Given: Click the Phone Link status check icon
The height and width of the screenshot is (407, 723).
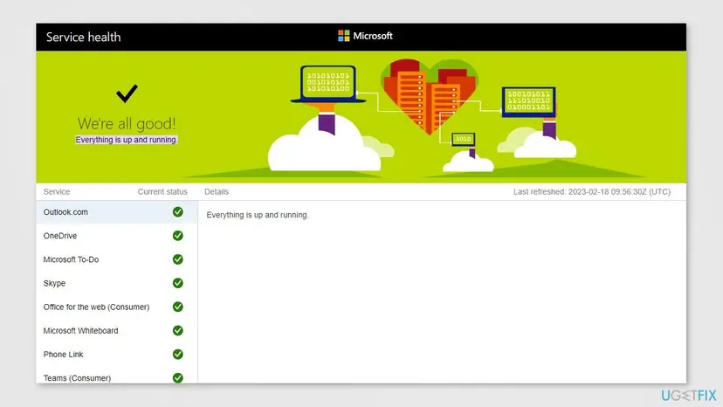Looking at the screenshot, I should click(177, 355).
